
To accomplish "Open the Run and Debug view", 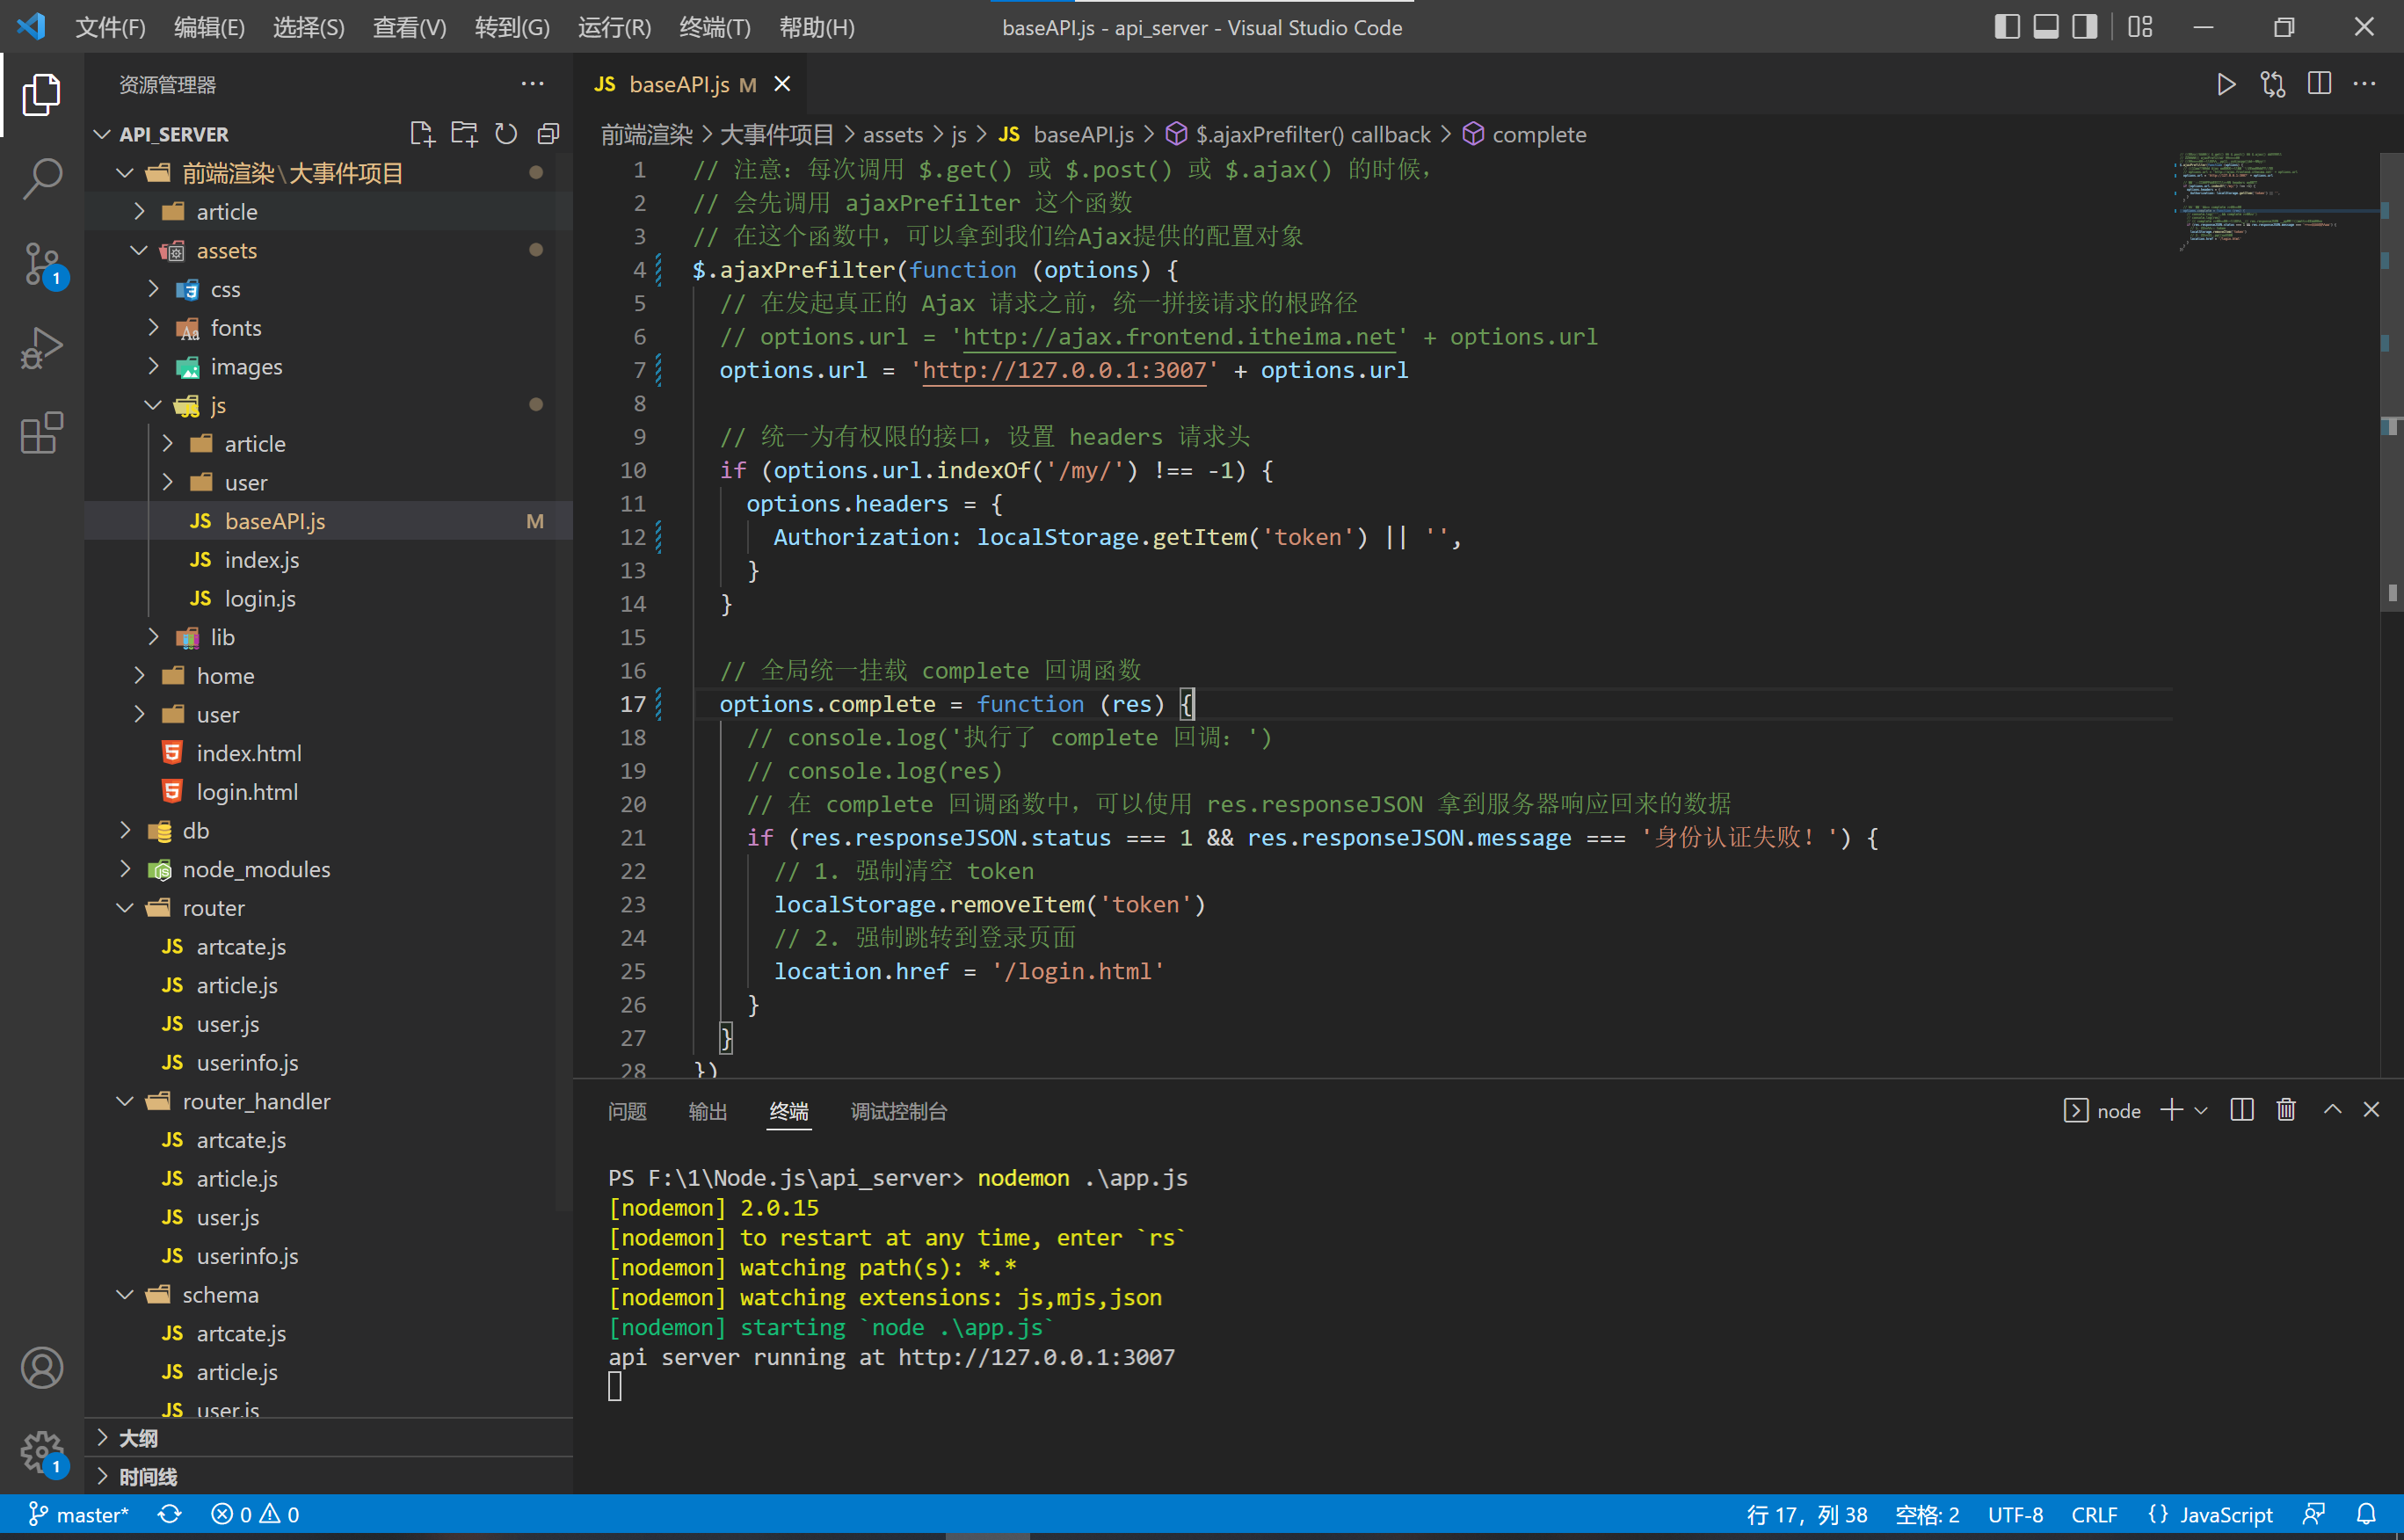I will [x=42, y=348].
